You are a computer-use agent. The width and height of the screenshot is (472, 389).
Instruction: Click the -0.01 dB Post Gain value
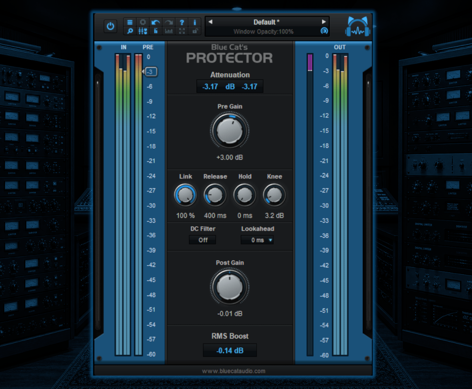click(230, 313)
